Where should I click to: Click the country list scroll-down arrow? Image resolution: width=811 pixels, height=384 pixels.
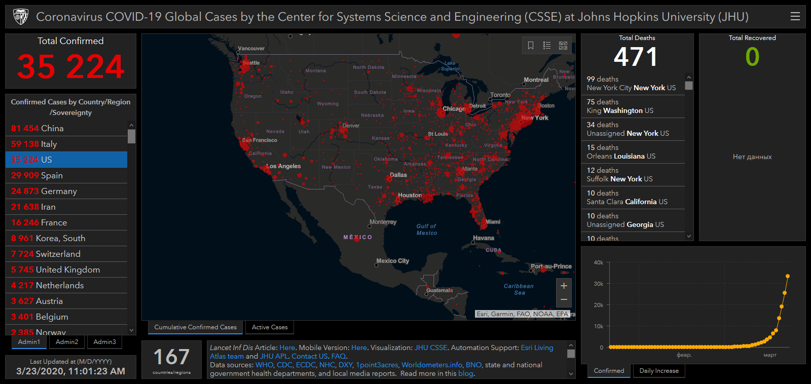pyautogui.click(x=132, y=330)
